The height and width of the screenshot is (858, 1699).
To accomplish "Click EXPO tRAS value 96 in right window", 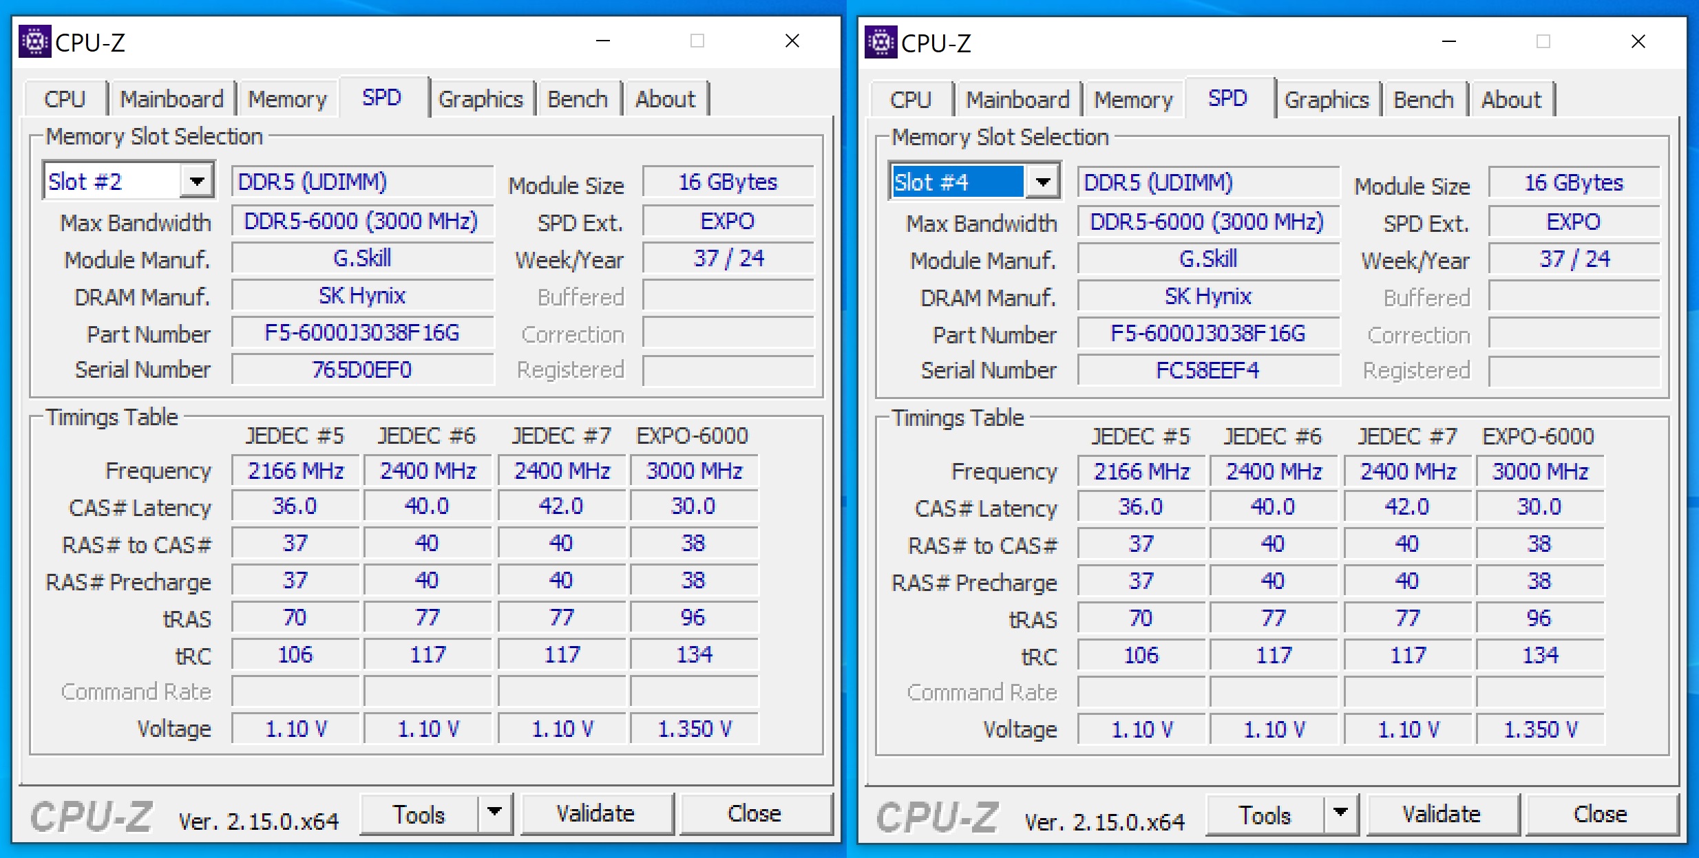I will coord(1540,618).
